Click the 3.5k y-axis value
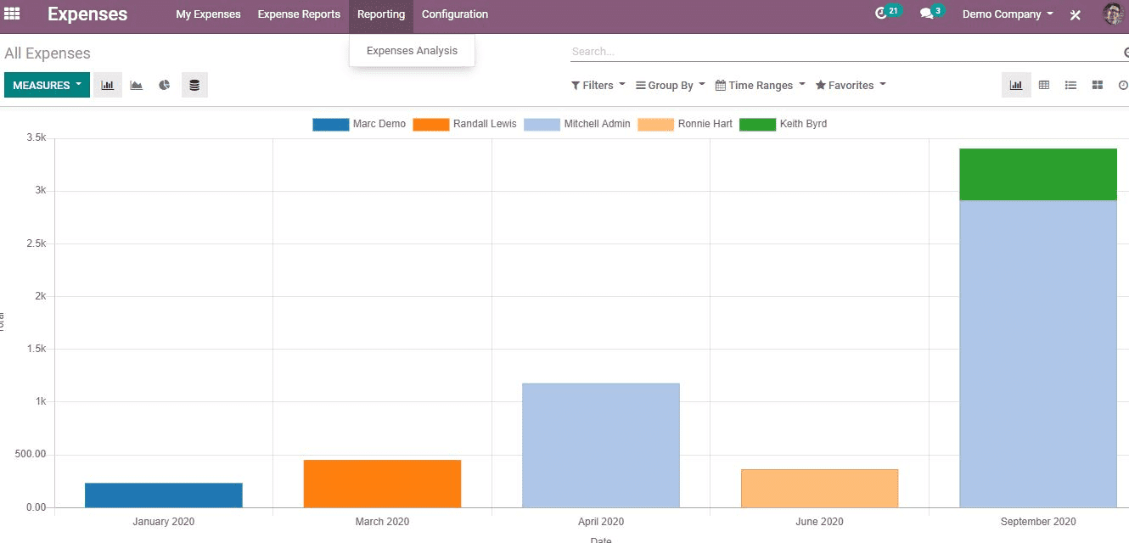Viewport: 1129px width, 543px height. coord(36,137)
